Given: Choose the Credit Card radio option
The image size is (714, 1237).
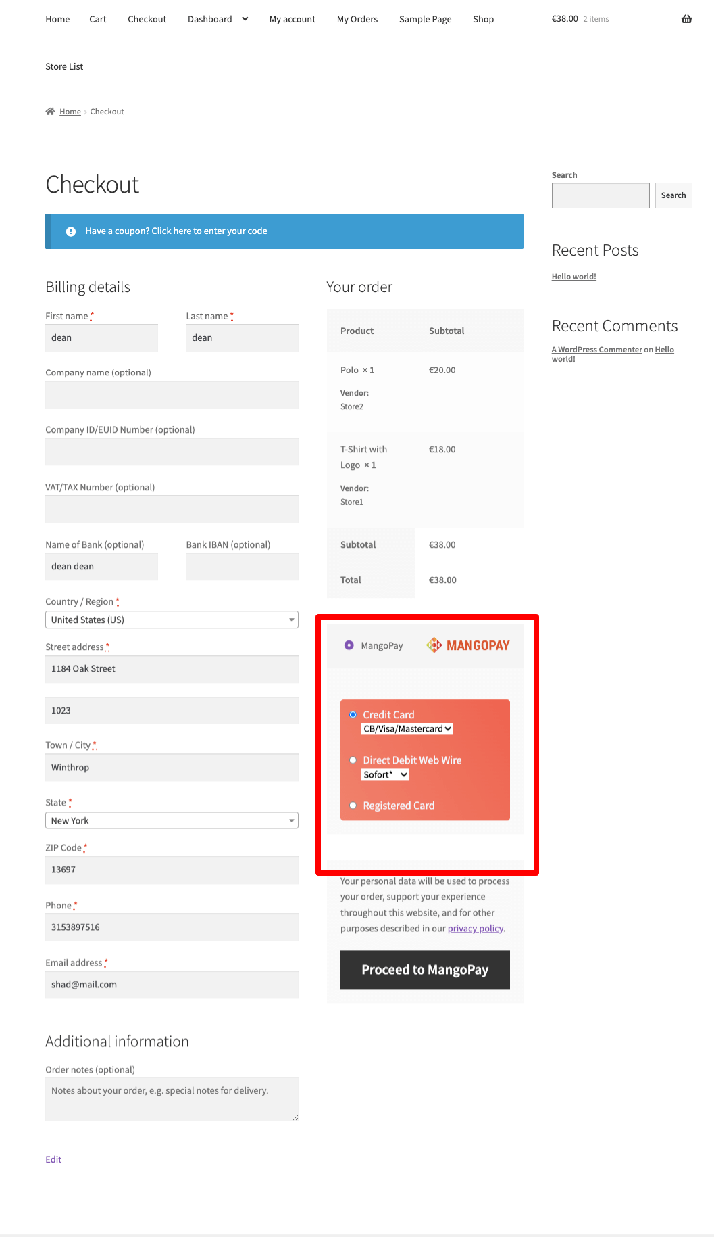Looking at the screenshot, I should [353, 715].
